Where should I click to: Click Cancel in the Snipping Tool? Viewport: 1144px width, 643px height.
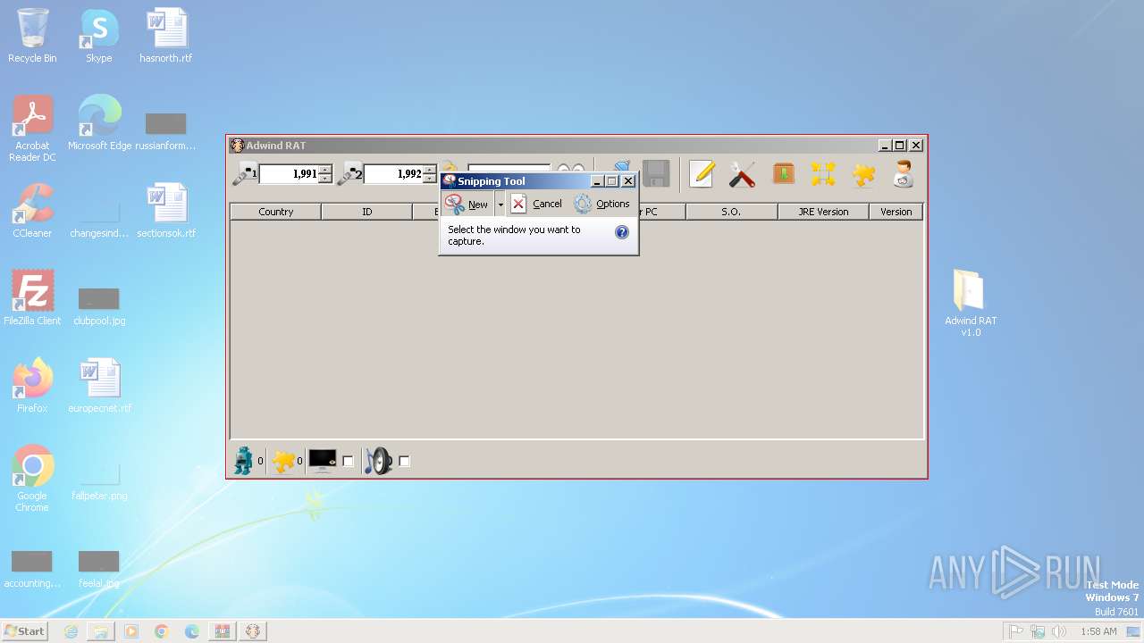pos(537,205)
